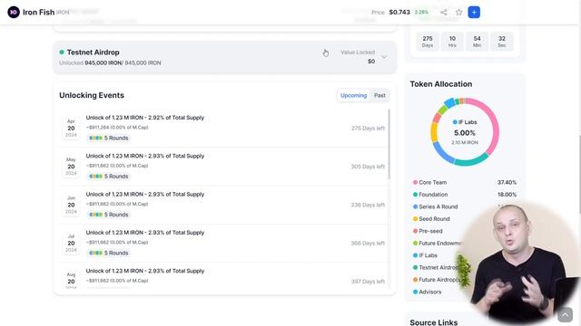
Task: Click the May 20 2024 date box
Action: coord(71,167)
